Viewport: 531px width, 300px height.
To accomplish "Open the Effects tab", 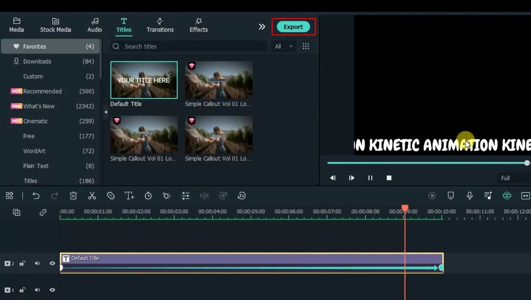I will pos(199,25).
